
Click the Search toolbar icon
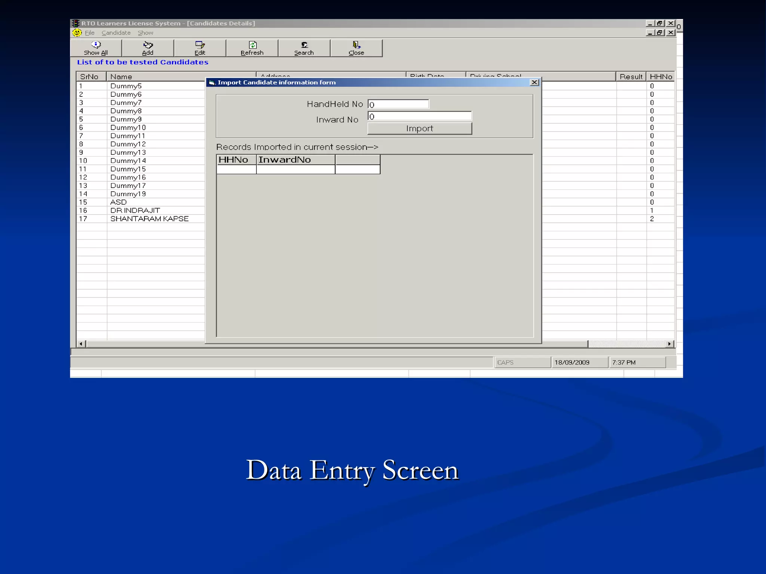304,45
